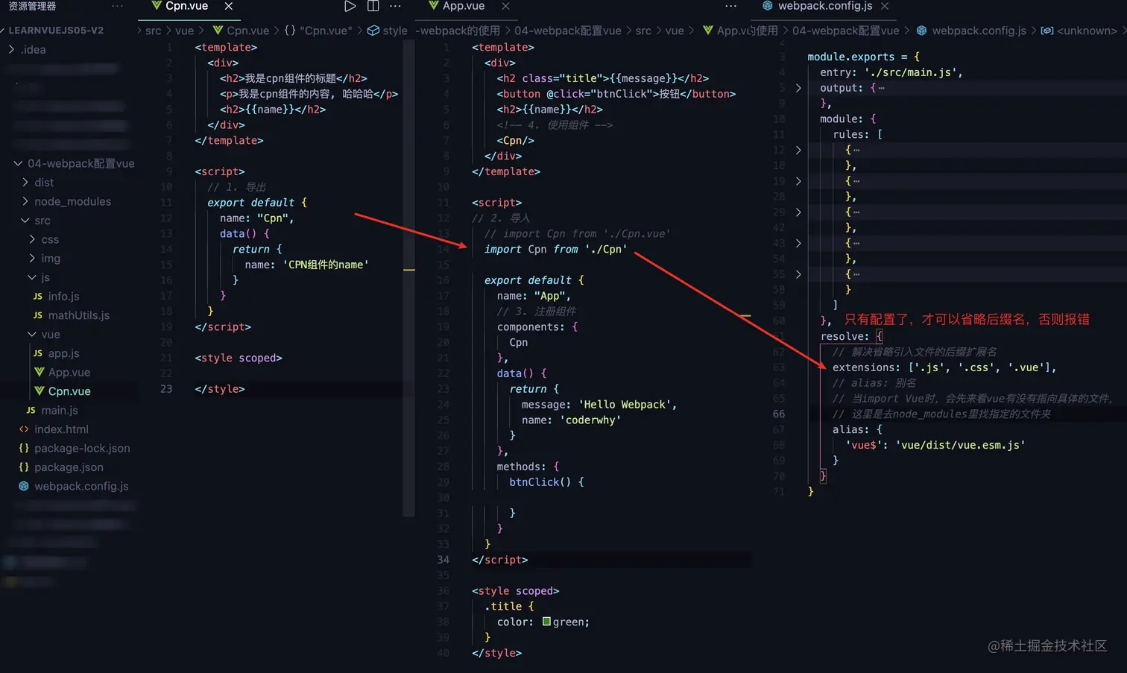The image size is (1127, 673).
Task: Open more actions for the Cpn.vue editor group
Action: [x=396, y=6]
